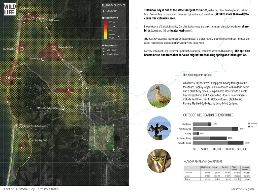This screenshot has height=194, width=258.
Task: Select the Hobsonville Point hotspot circle
Action: coord(53,48)
